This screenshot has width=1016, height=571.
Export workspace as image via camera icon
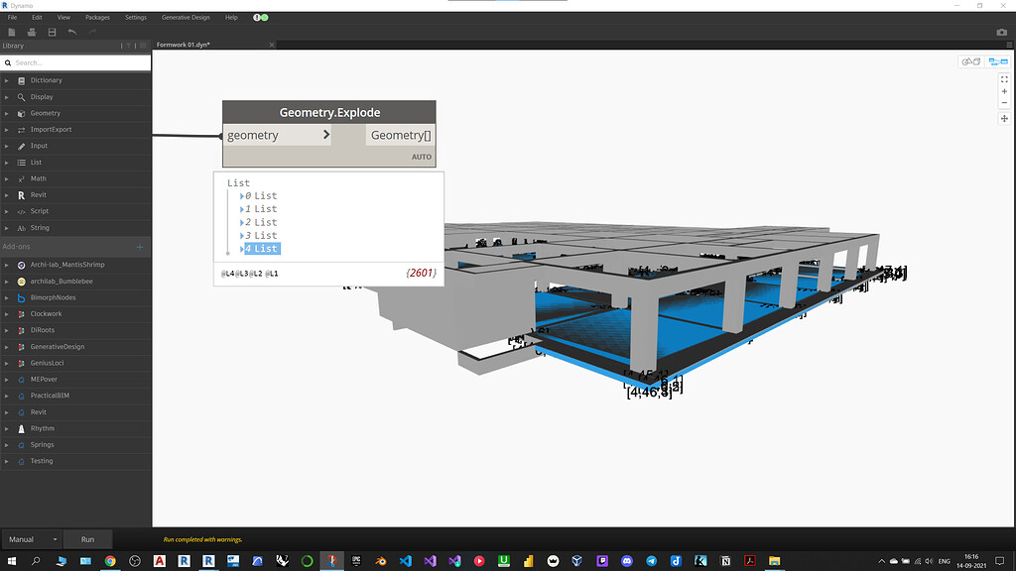click(1001, 33)
